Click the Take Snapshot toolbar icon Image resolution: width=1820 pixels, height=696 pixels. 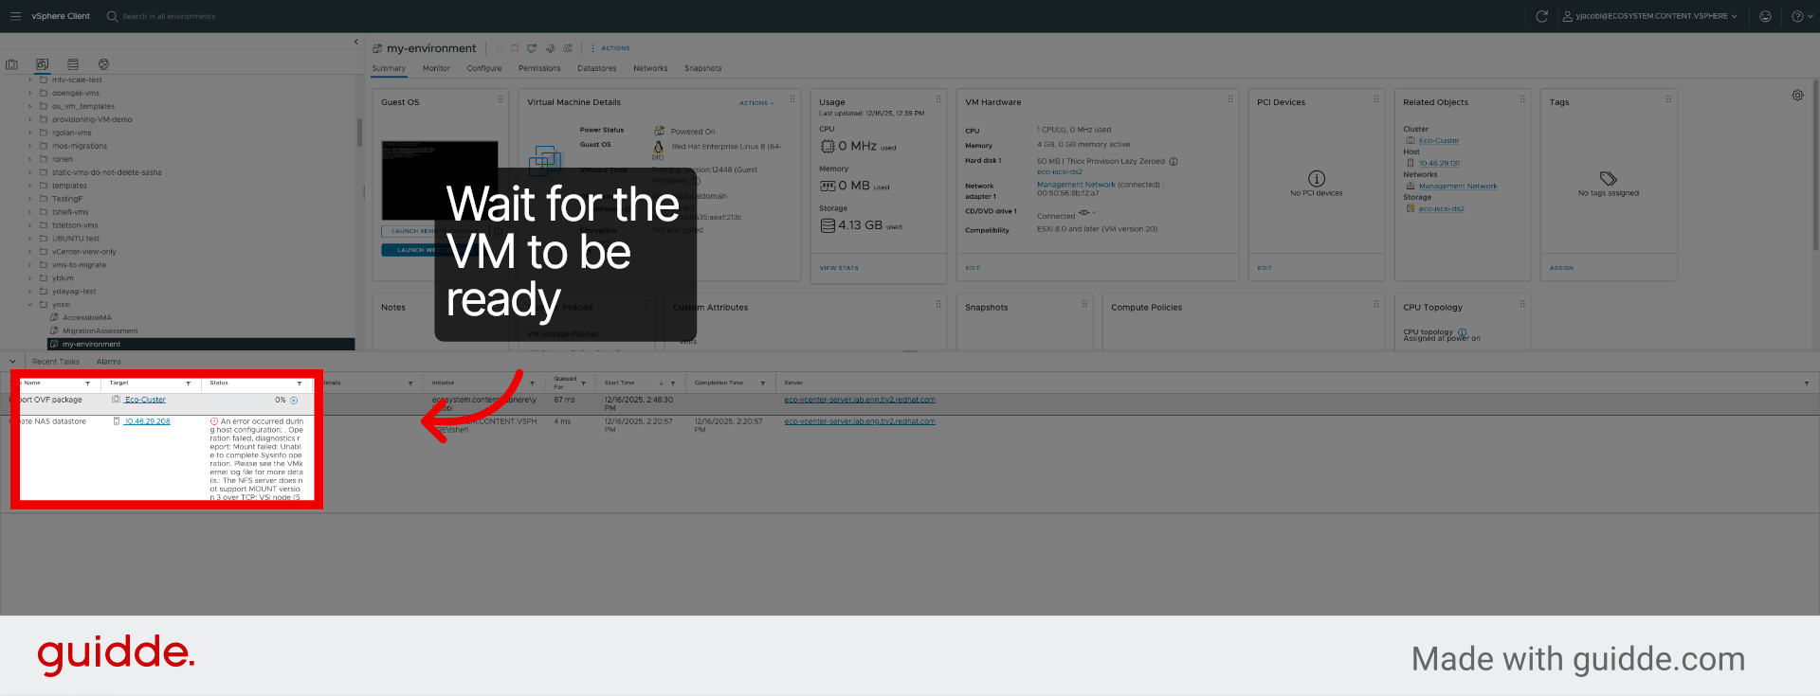(x=568, y=48)
